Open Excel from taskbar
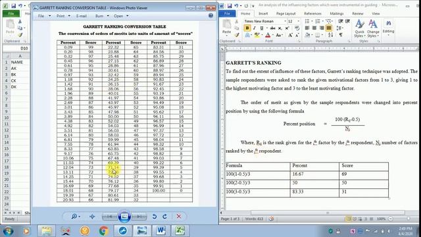421x237 pixels. pyautogui.click(x=180, y=231)
